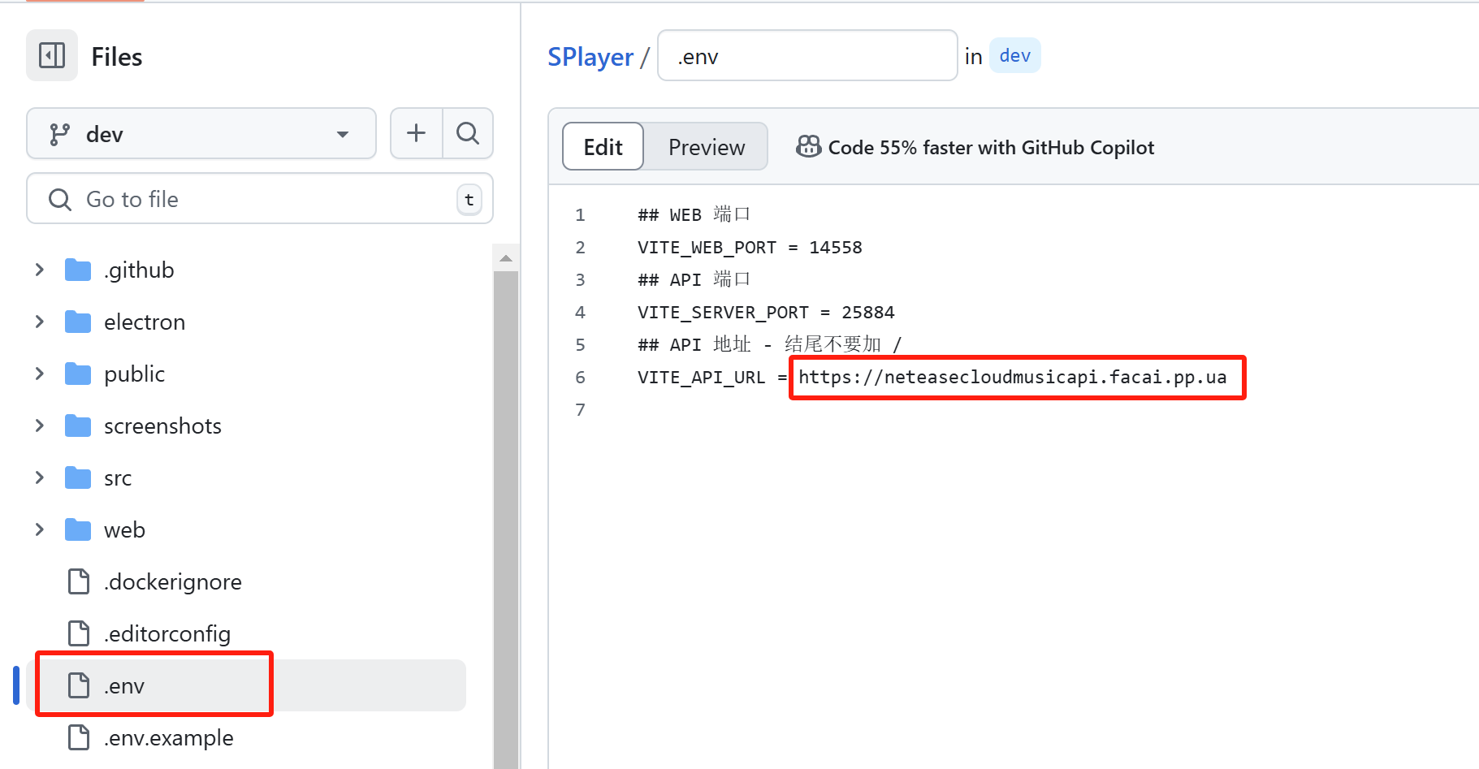Image resolution: width=1479 pixels, height=769 pixels.
Task: Click the search files magnifier button
Action: (x=468, y=133)
